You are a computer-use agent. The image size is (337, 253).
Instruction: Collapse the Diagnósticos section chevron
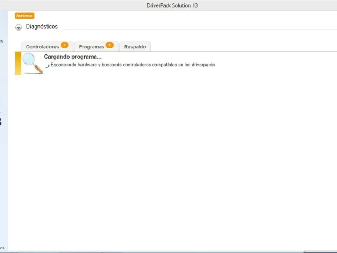[19, 27]
